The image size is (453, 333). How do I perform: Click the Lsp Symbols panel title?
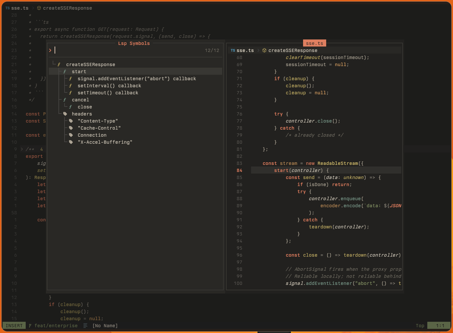(x=134, y=43)
